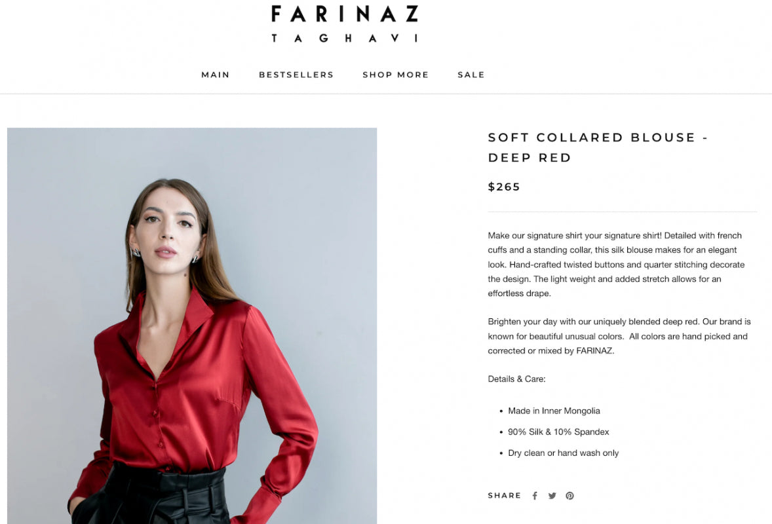Viewport: 772px width, 524px height.
Task: Click the signature shirt description paragraph
Action: [x=616, y=264]
